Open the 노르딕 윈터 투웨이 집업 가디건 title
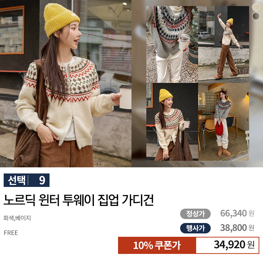263x279 pixels. click(x=78, y=200)
